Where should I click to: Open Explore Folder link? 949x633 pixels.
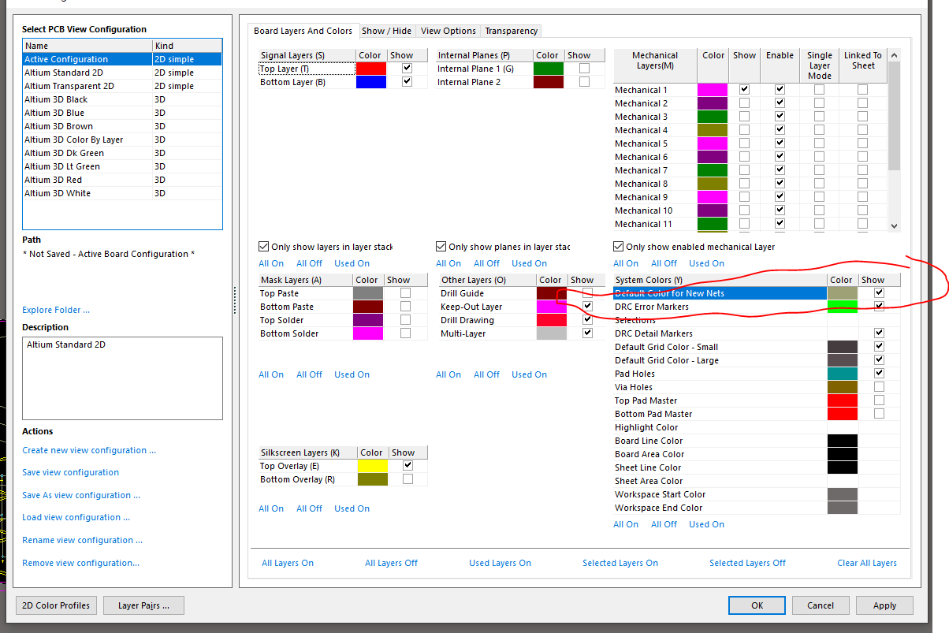[x=56, y=310]
